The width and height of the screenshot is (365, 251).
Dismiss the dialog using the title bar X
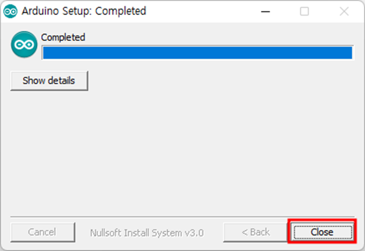pyautogui.click(x=344, y=11)
